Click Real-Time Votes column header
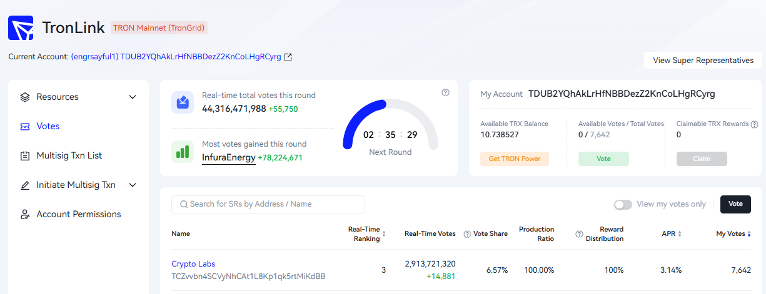Screen dimensions: 766x294 point(430,234)
